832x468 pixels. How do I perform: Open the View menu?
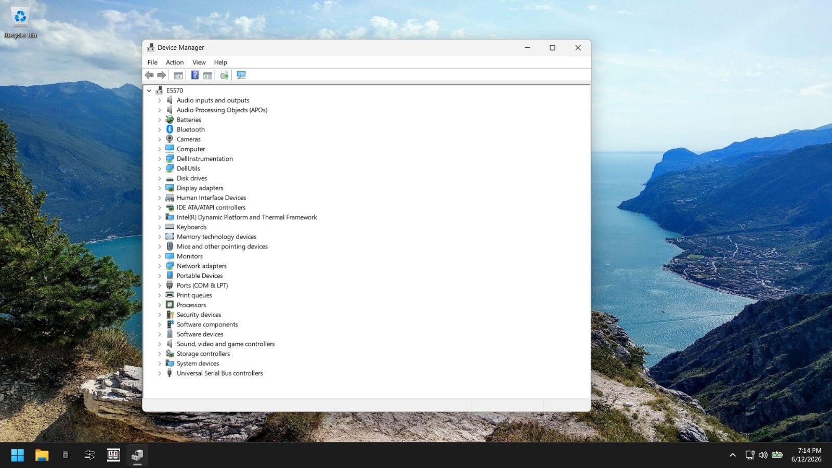pyautogui.click(x=199, y=62)
